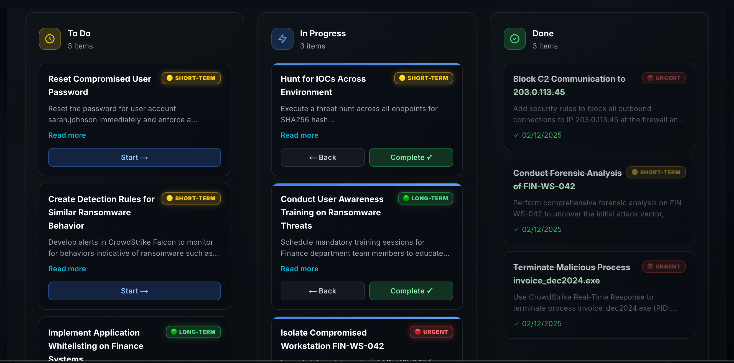The image size is (734, 363).
Task: Toggle completion check on Block C2 Communication card
Action: click(516, 135)
